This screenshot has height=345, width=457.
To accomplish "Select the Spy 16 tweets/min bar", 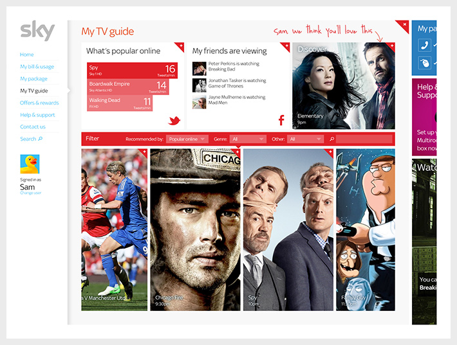I will coord(133,71).
